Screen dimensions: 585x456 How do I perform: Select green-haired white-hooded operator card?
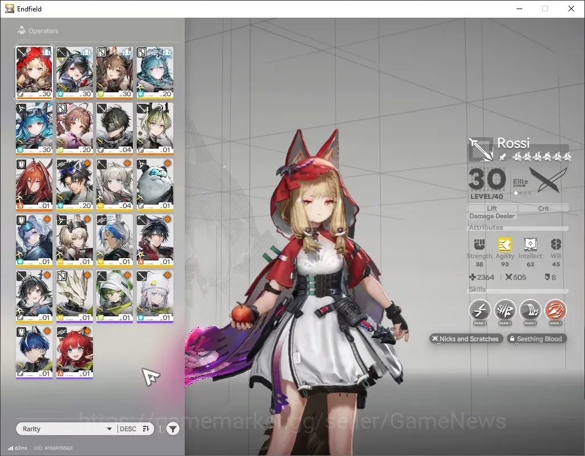click(x=115, y=296)
